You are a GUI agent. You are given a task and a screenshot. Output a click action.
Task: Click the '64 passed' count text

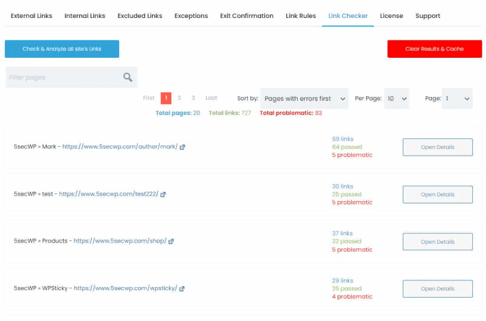(x=347, y=147)
